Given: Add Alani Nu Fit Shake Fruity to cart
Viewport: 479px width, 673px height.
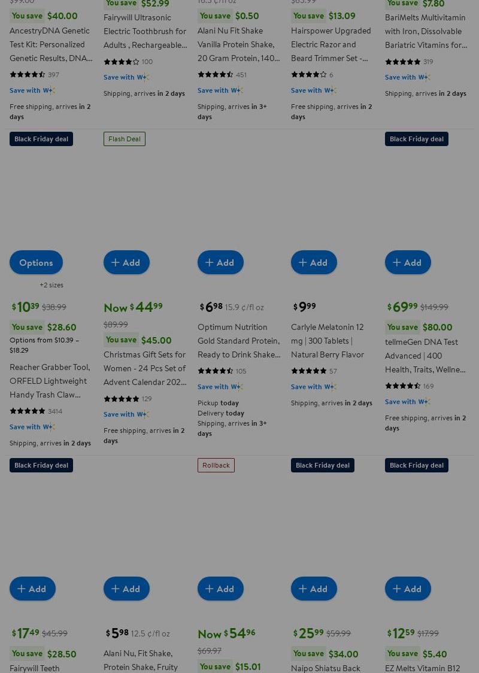Looking at the screenshot, I should [126, 589].
